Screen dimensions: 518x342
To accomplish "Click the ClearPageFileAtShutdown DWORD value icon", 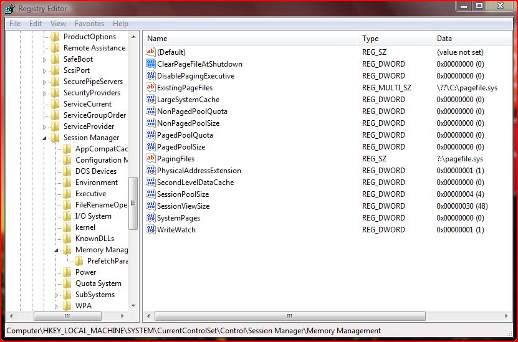I will pyautogui.click(x=150, y=64).
